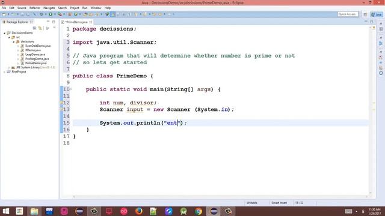Click the Writable status bar entry

[x=251, y=203]
